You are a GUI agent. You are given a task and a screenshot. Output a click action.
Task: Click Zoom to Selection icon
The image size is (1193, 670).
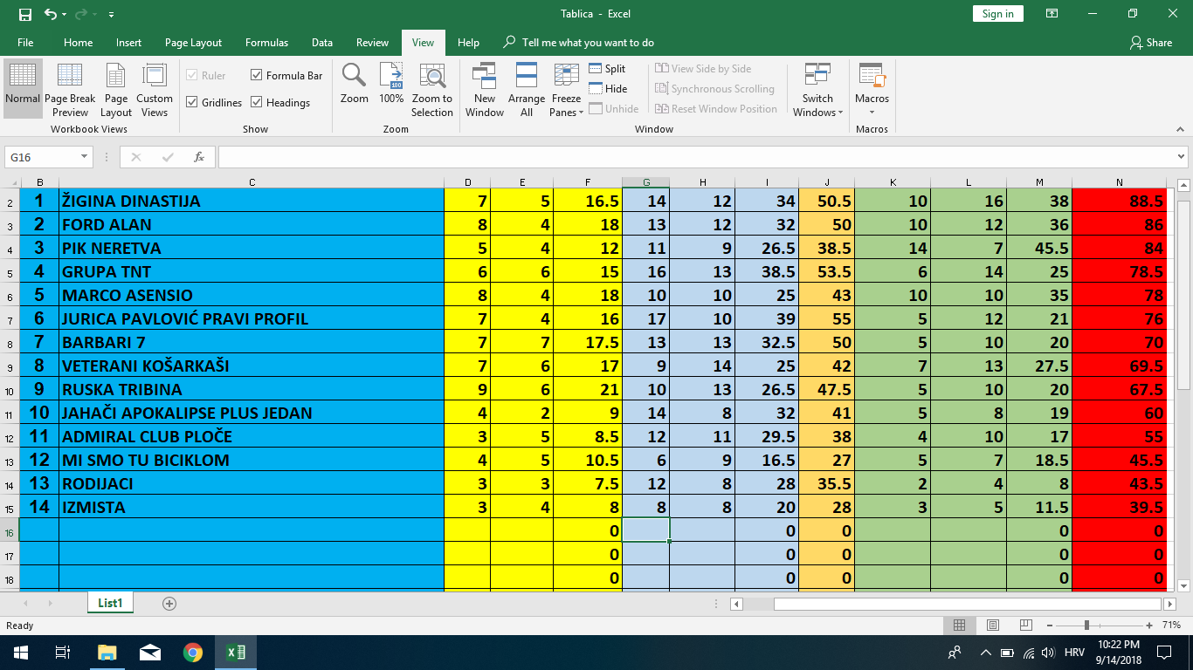[x=432, y=77]
